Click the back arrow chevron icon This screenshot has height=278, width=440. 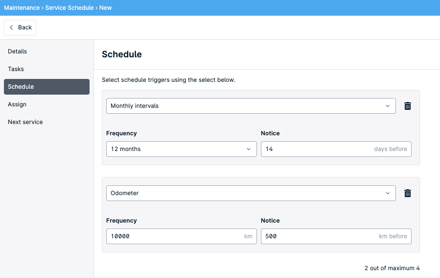tap(11, 27)
